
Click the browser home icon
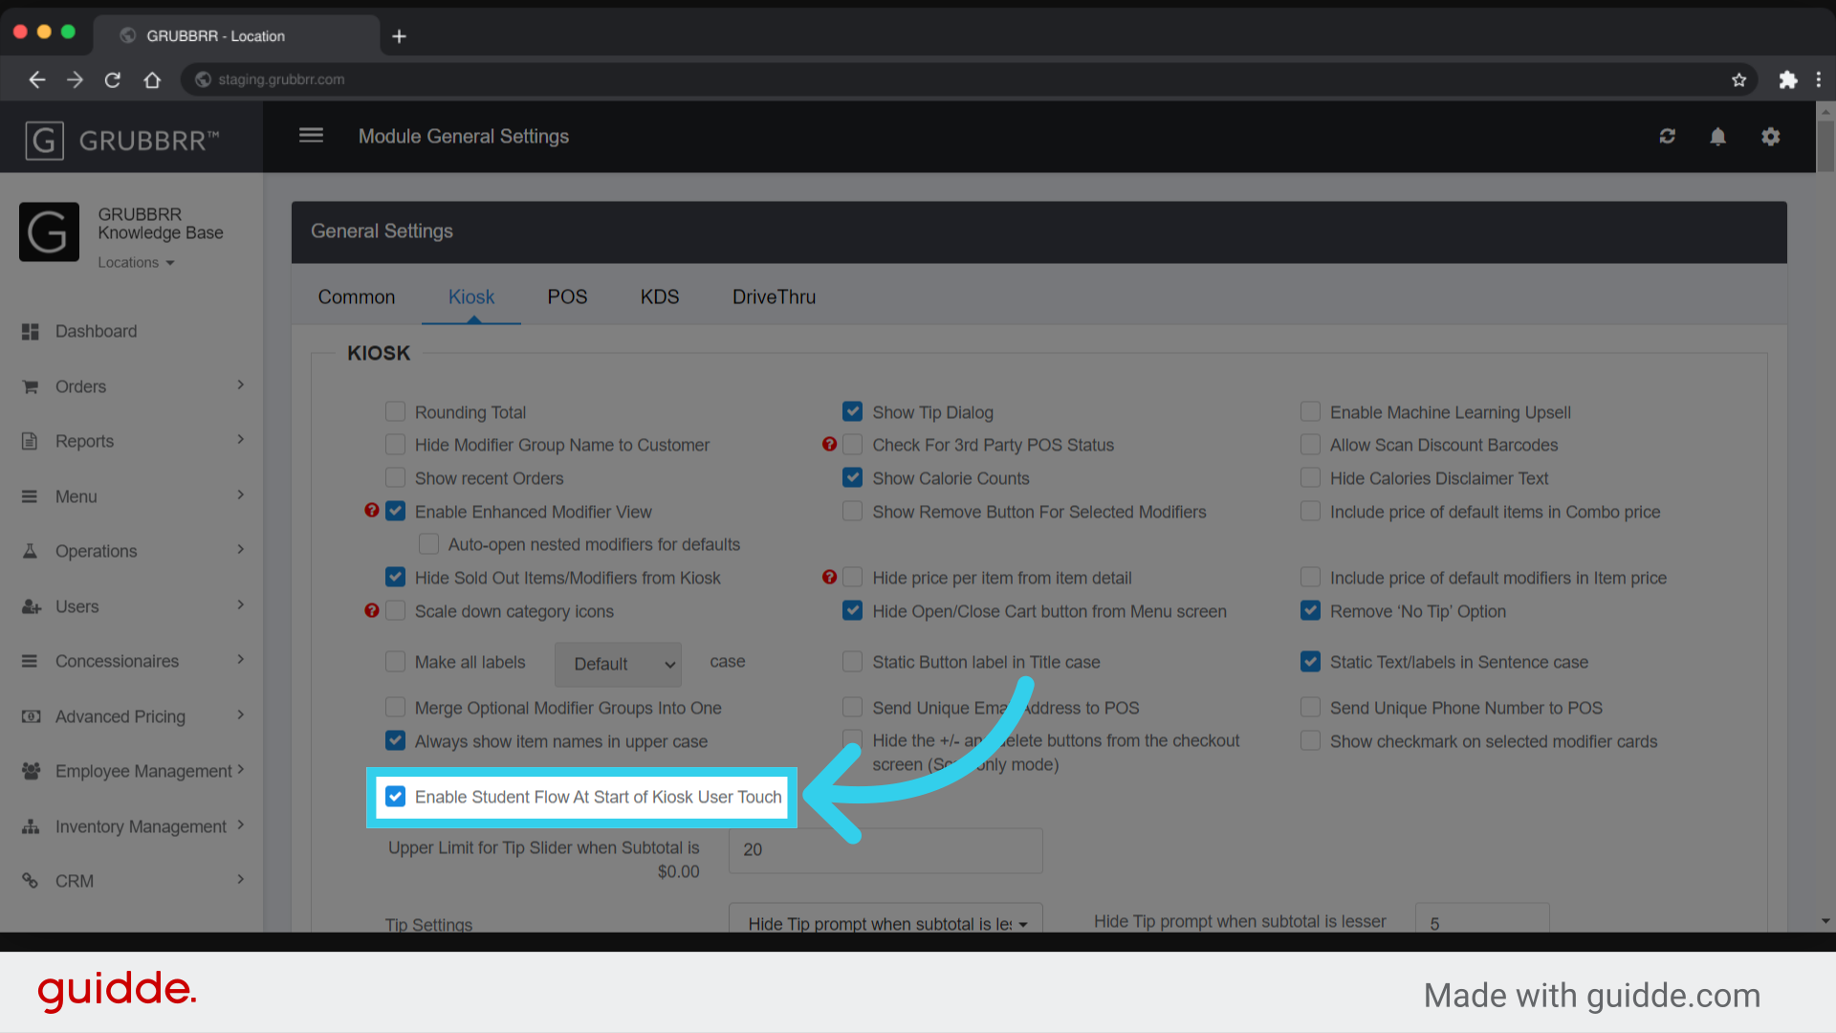pyautogui.click(x=152, y=79)
